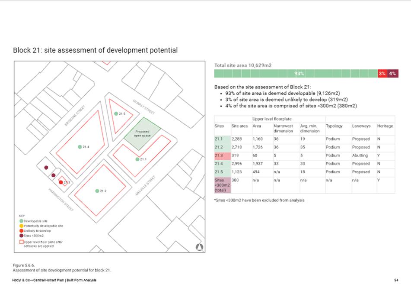Select the green 93% bar segment
This screenshot has width=411, height=291.
click(296, 74)
